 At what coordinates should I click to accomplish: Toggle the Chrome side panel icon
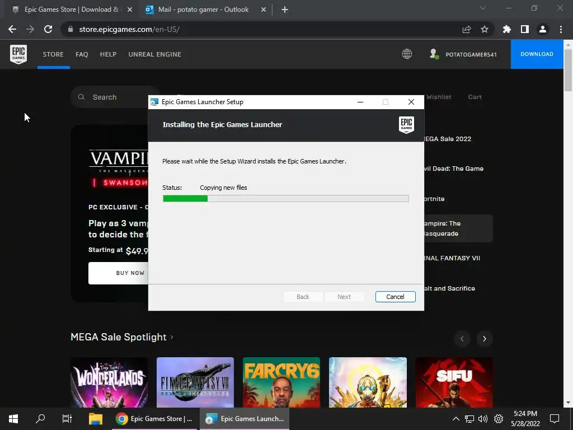pyautogui.click(x=525, y=29)
